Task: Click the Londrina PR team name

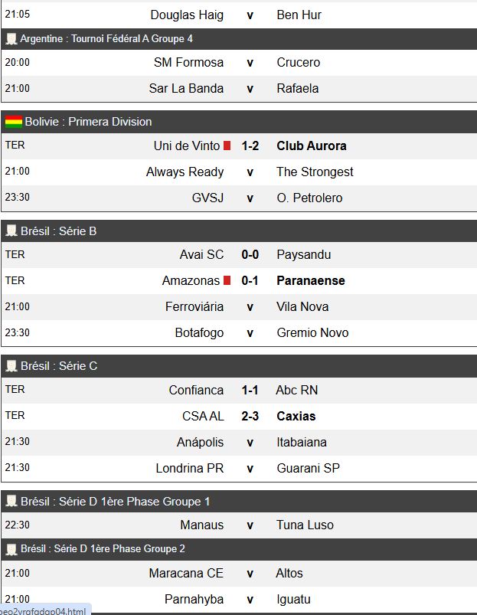Action: pos(189,468)
